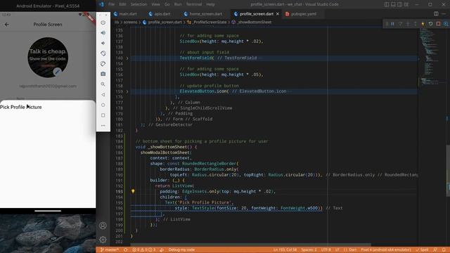Open the Help menu
Screen dimensions: 450x253
[210, 4]
